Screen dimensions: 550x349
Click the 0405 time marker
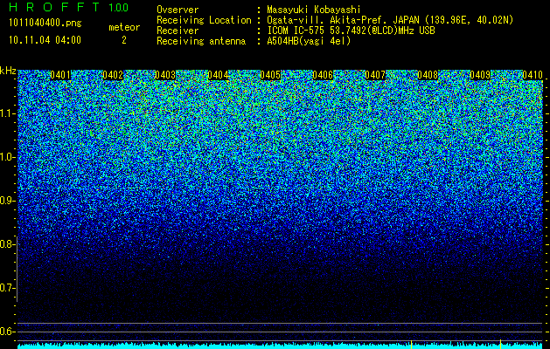pos(270,75)
